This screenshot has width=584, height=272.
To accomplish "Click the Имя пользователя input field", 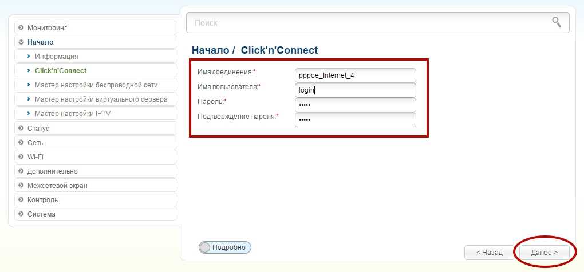I will 355,90.
